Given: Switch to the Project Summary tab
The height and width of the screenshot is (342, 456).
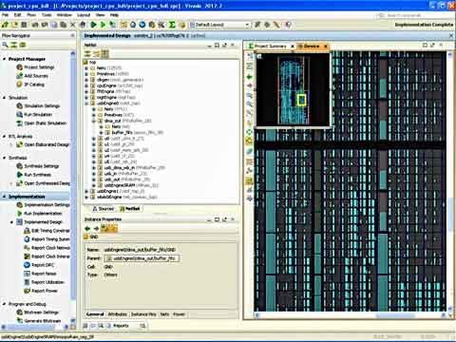Looking at the screenshot, I should [270, 46].
